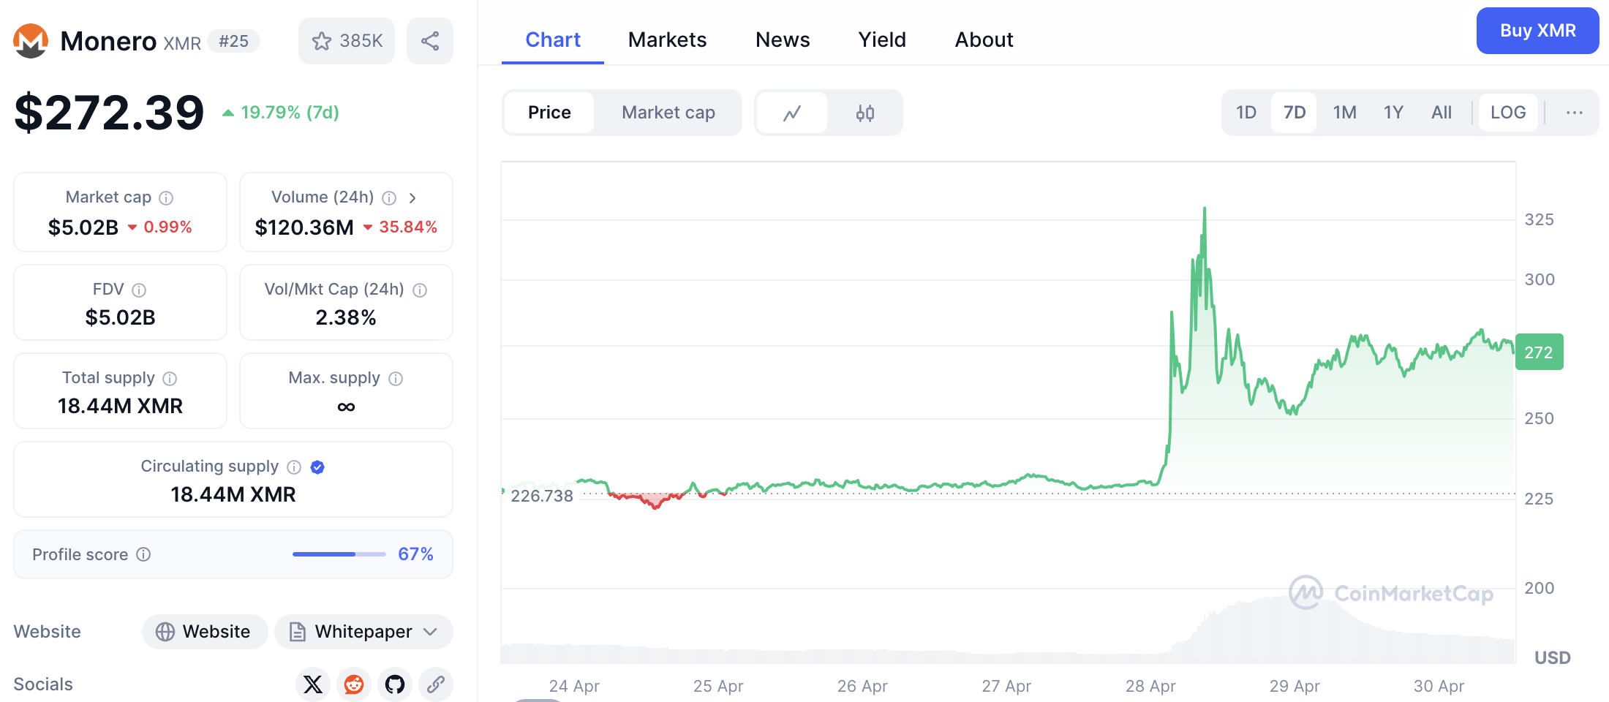Switch to candlestick chart view icon

click(x=865, y=113)
